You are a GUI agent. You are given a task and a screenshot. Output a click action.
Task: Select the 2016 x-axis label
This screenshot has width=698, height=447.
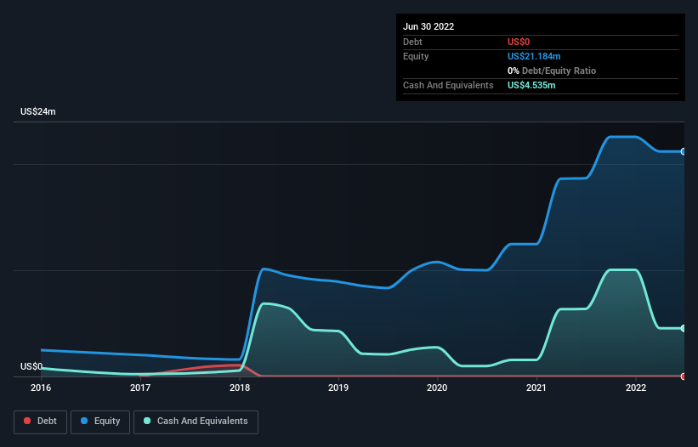(x=41, y=388)
